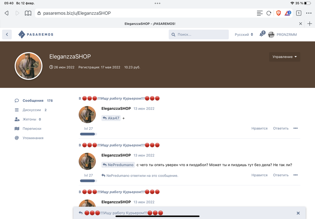The image size is (315, 219).
Task: Open PASAREMOS home logo
Action: click(36, 34)
